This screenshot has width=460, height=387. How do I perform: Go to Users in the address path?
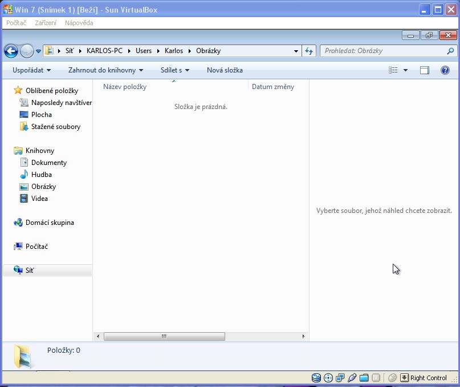(144, 51)
